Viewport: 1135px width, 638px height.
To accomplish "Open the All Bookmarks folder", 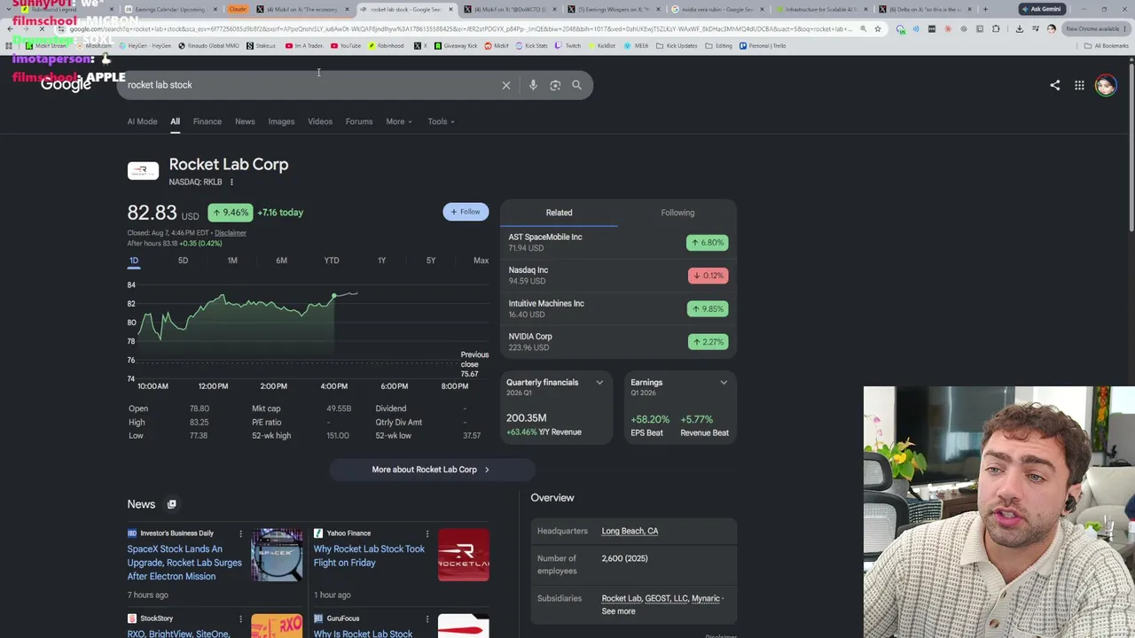I will pos(1106,46).
